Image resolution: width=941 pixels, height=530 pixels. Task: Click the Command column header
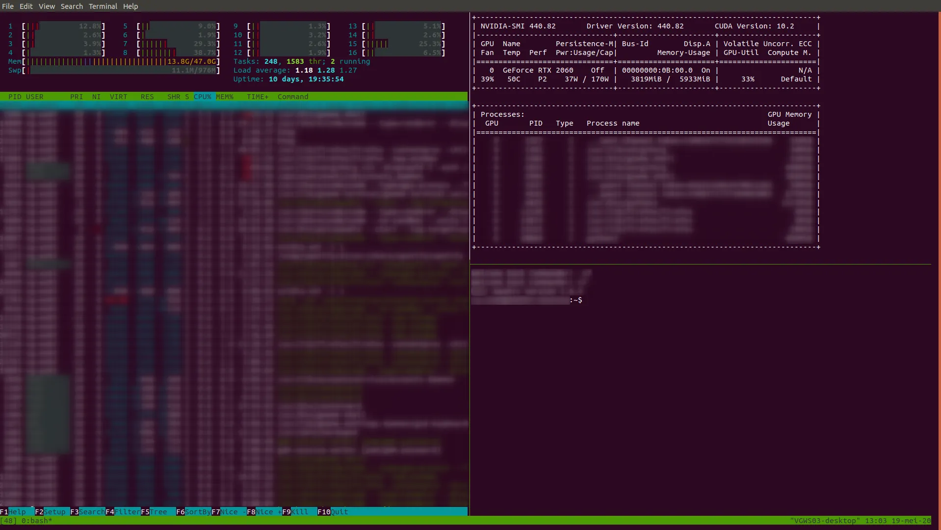pyautogui.click(x=293, y=97)
